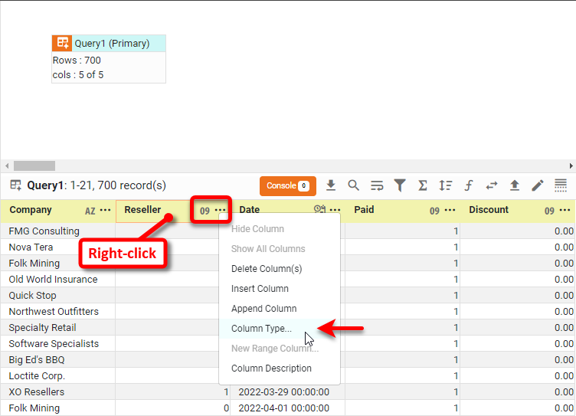Image resolution: width=576 pixels, height=416 pixels.
Task: Open the search magnifier tool
Action: 354,185
